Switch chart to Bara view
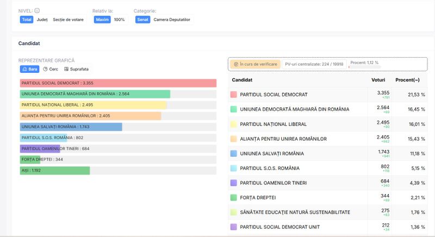 coord(29,69)
